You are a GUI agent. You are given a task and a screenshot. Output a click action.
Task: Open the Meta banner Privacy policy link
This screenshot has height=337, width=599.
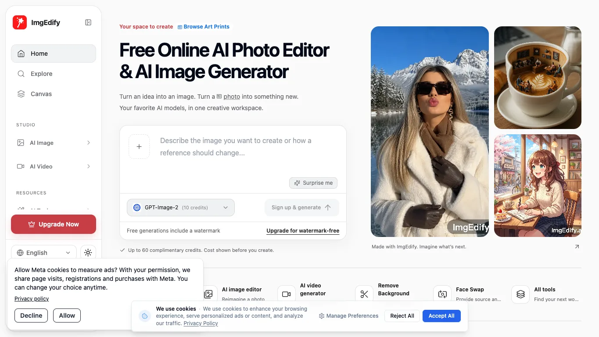click(x=32, y=299)
